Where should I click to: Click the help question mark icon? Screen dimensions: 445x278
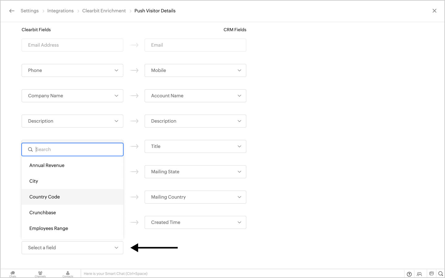(409, 274)
